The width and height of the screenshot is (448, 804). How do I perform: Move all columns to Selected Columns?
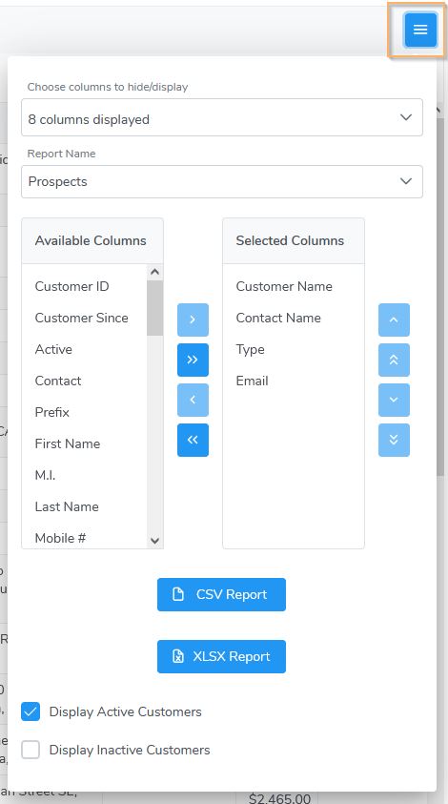click(x=193, y=360)
